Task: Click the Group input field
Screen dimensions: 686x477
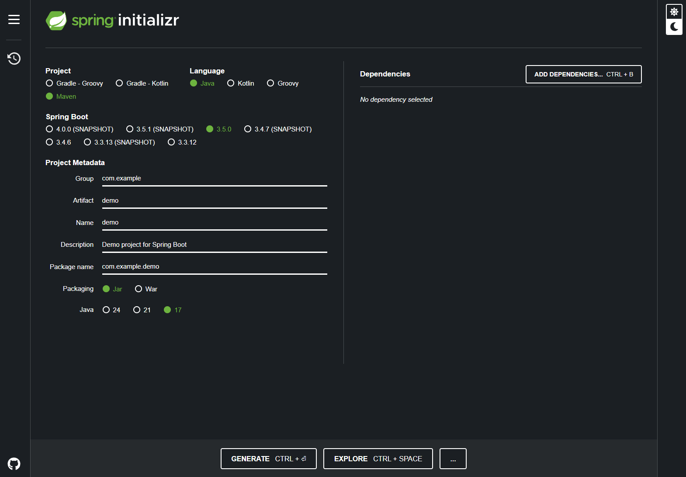Action: coord(215,179)
